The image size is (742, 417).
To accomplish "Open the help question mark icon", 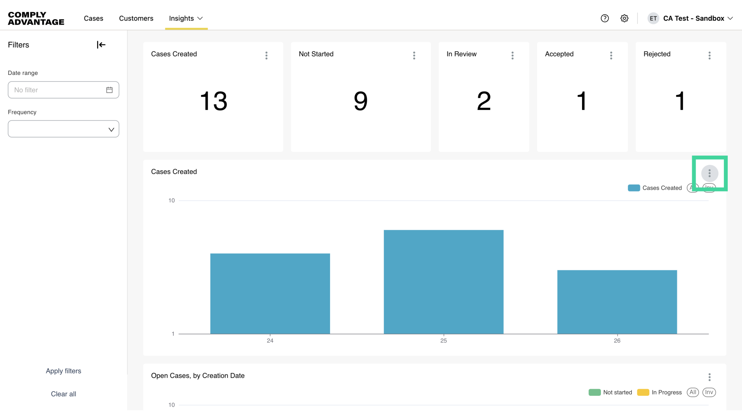I will [604, 18].
